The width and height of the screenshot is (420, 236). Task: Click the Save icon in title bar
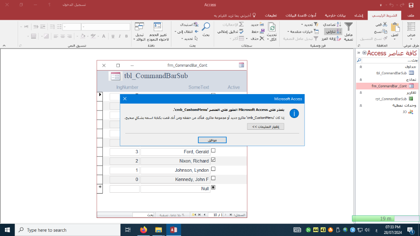pos(411,5)
